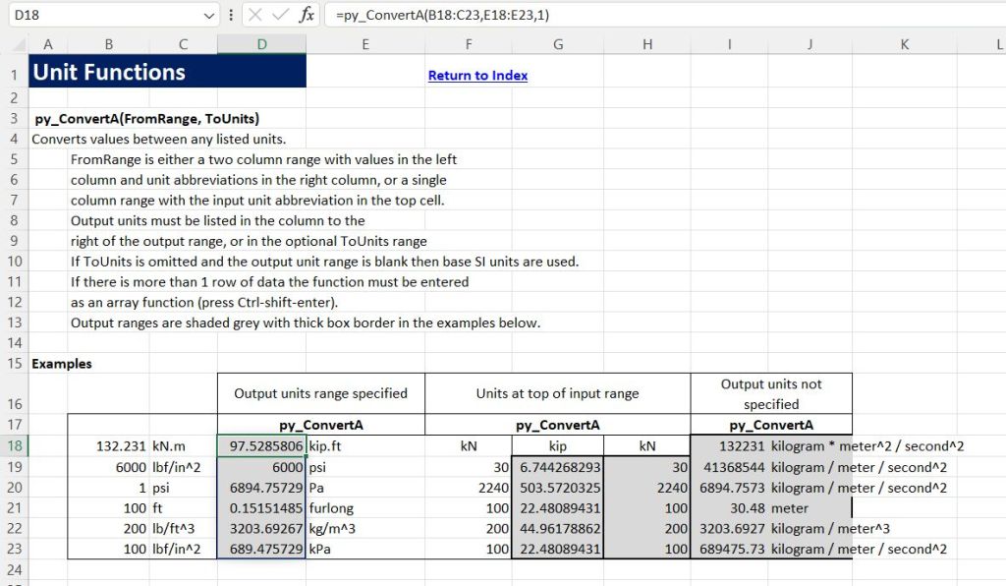Click the Insert Function fx icon
The image size is (1006, 586).
point(307,16)
